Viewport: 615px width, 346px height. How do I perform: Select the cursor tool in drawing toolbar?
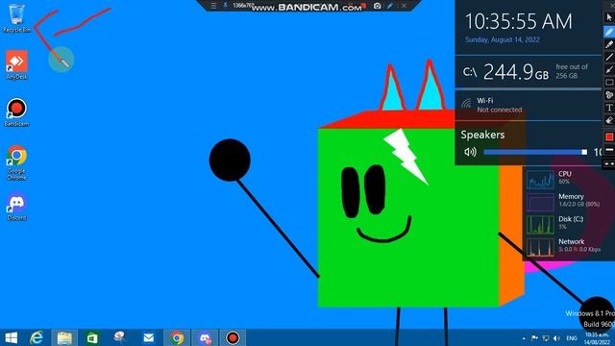(x=609, y=17)
